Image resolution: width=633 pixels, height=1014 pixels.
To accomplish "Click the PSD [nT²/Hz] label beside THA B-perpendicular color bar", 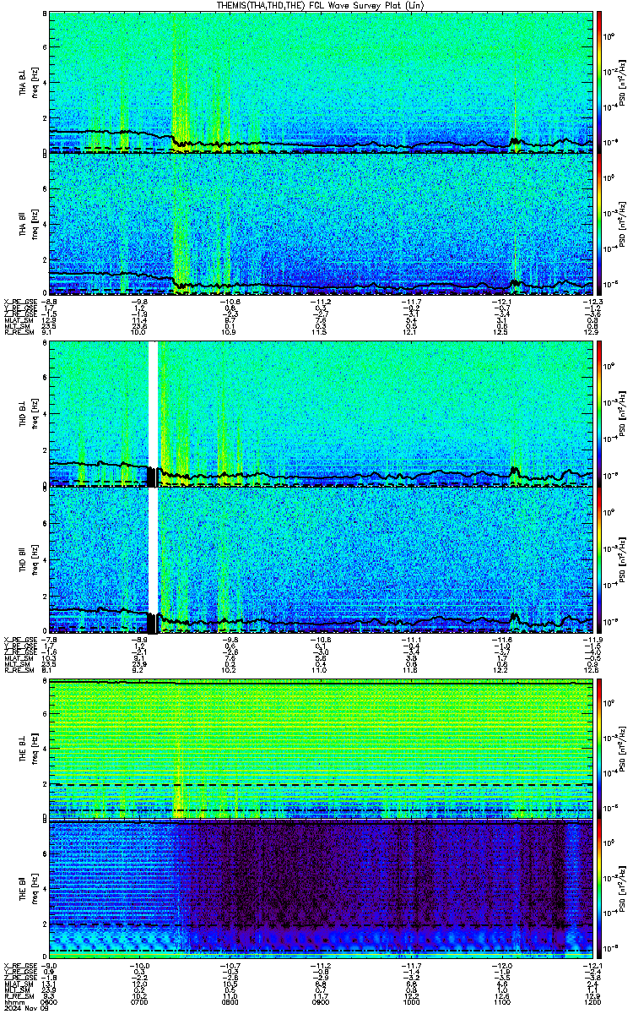I will (x=621, y=82).
